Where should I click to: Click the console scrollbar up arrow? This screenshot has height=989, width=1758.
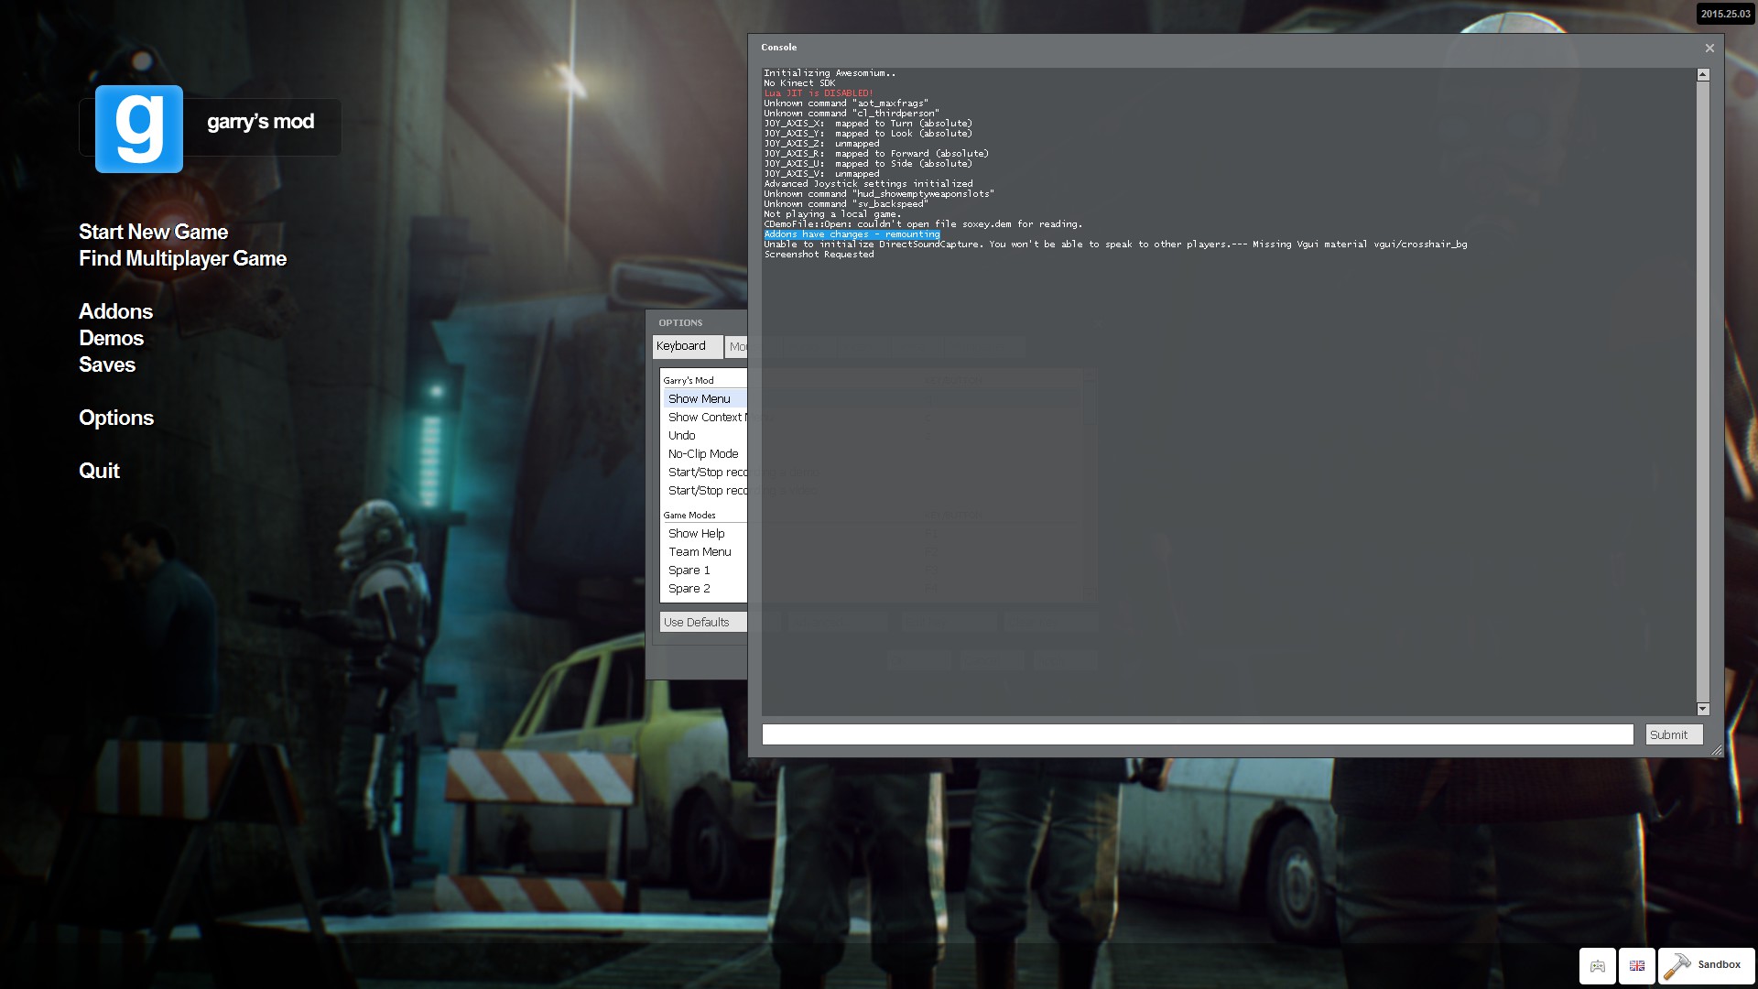pyautogui.click(x=1703, y=75)
